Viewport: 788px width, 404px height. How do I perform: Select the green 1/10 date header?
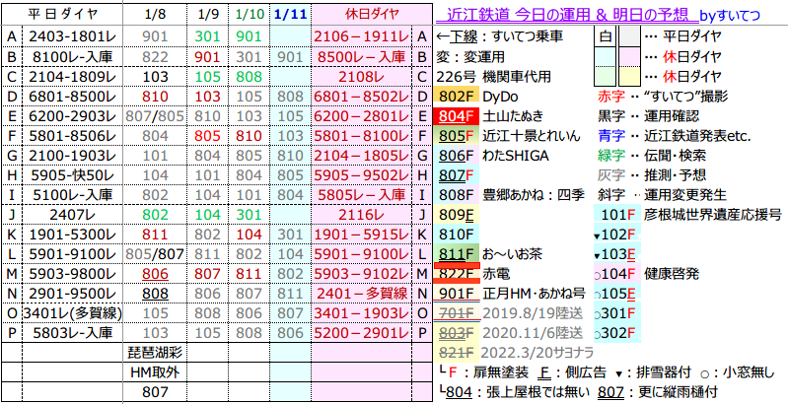(249, 14)
